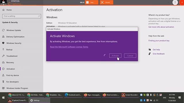Switch to the [Capture] Screen R... taskbar window
Viewport: 184px width, 103px height.
[x=18, y=100]
